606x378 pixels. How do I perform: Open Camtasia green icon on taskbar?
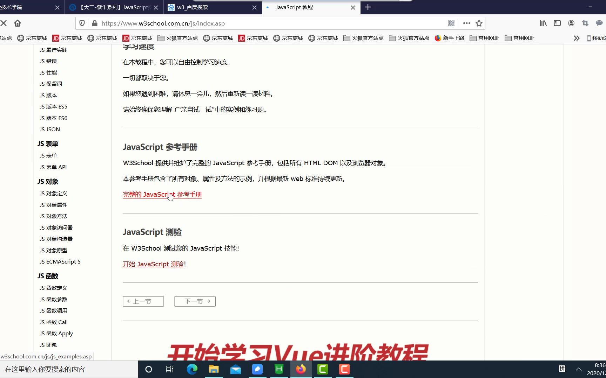click(322, 369)
